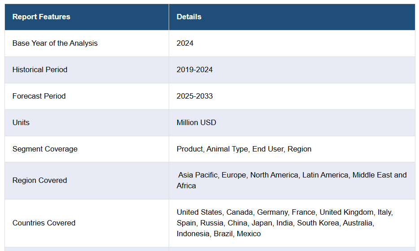Viewport: 419px width, 251px height.
Task: Select the "Historical Period" row label
Action: (40, 70)
